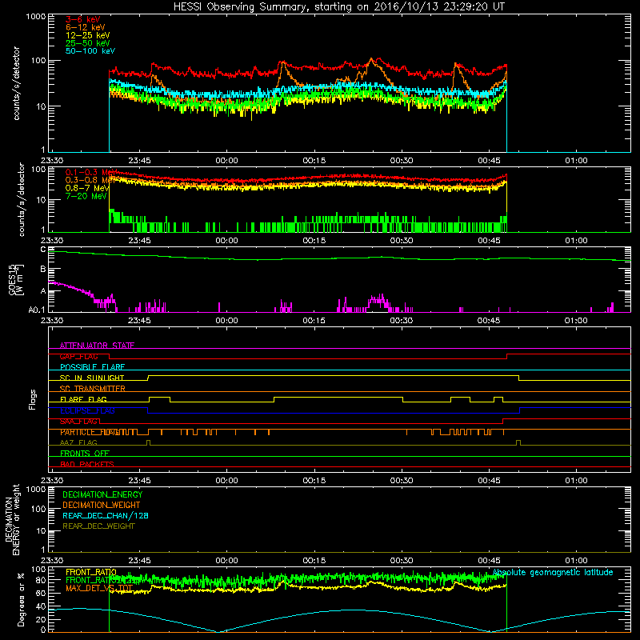Select the 25-50 keV legend entry
Screen dimensions: 640x640
click(88, 43)
